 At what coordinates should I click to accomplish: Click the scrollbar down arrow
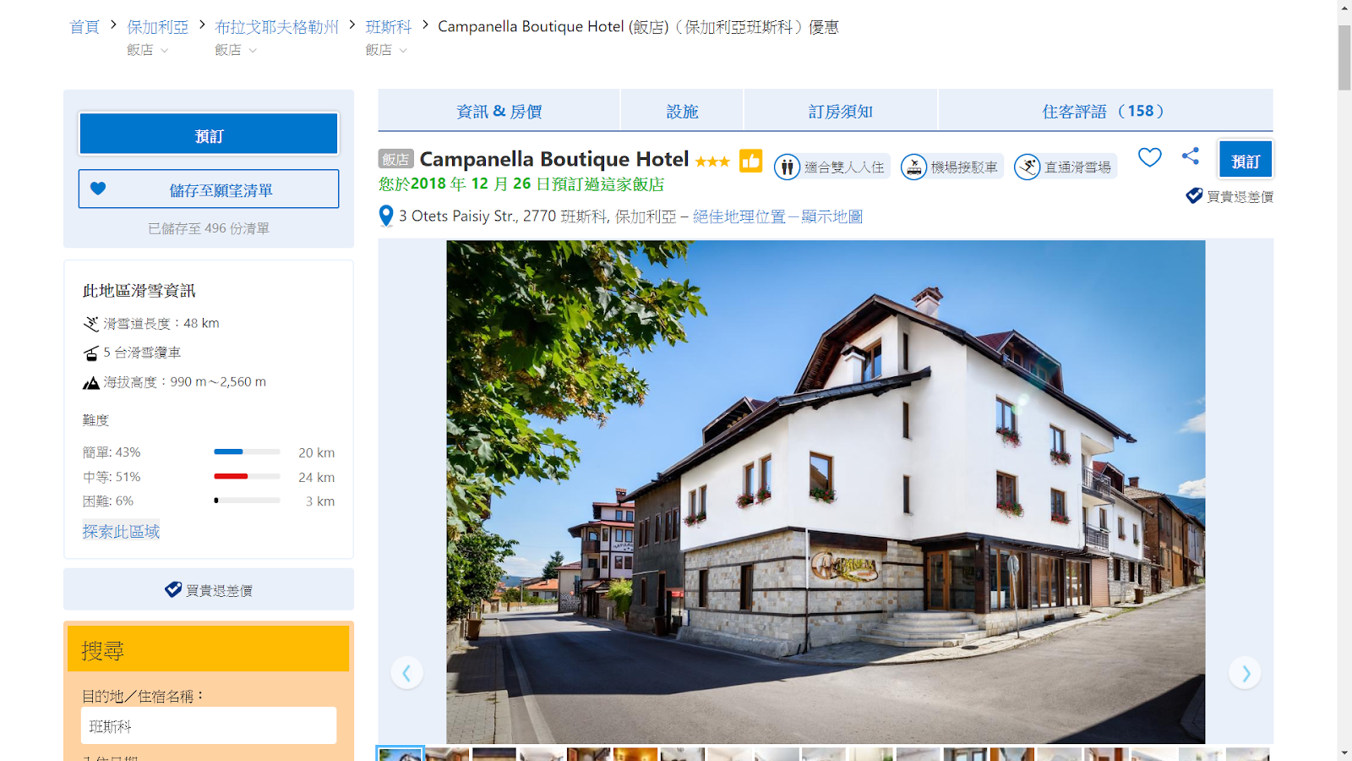(1344, 753)
